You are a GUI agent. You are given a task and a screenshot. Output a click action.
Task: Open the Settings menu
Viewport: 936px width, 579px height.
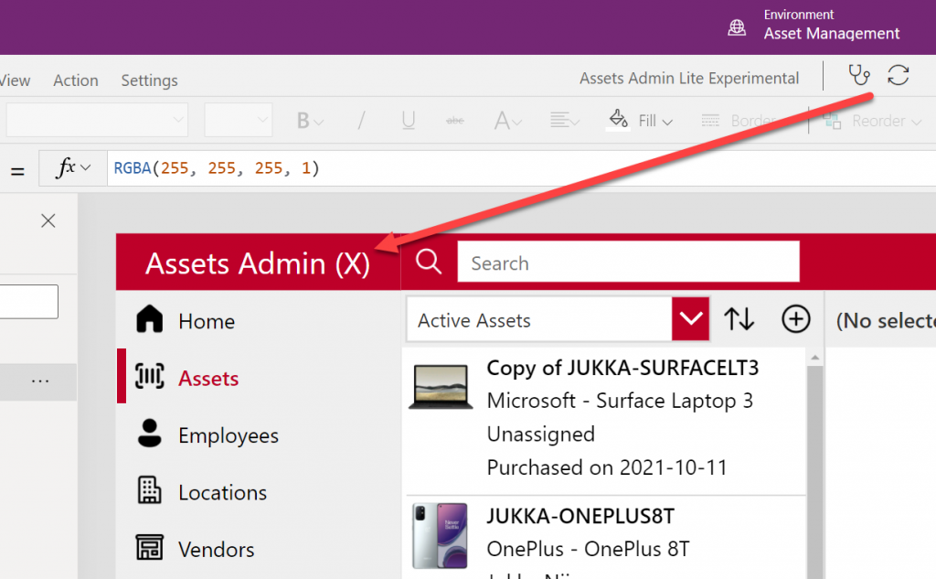(x=149, y=80)
